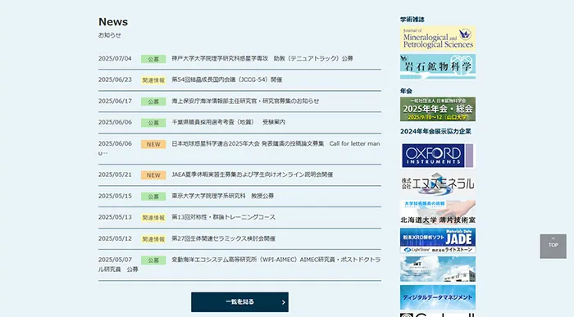Jump back to TOP of page
Viewport: 574px width, 317px height.
coord(553,247)
